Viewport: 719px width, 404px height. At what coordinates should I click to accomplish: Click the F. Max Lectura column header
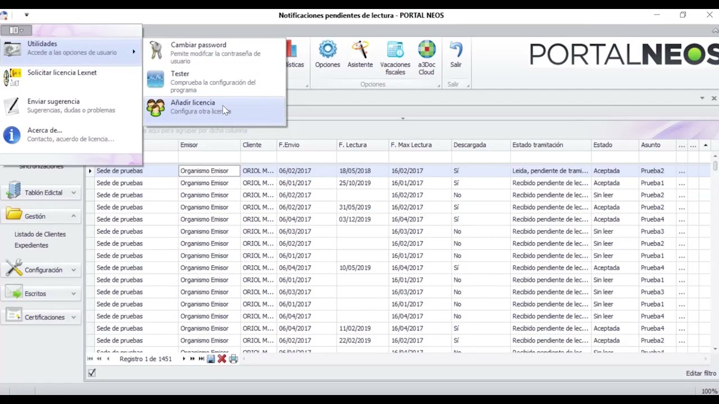[420, 145]
